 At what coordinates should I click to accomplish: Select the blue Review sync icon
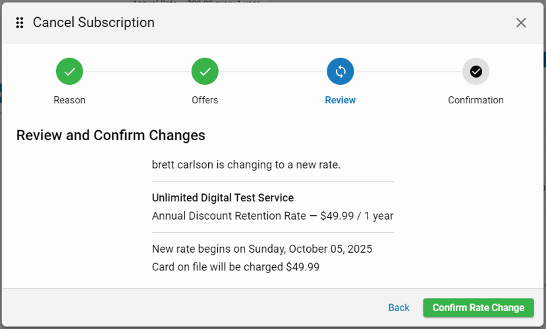coord(341,72)
